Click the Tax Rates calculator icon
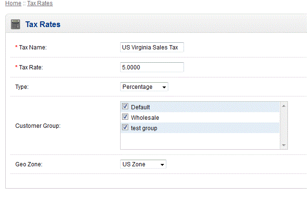The image size is (307, 201). pyautogui.click(x=15, y=24)
